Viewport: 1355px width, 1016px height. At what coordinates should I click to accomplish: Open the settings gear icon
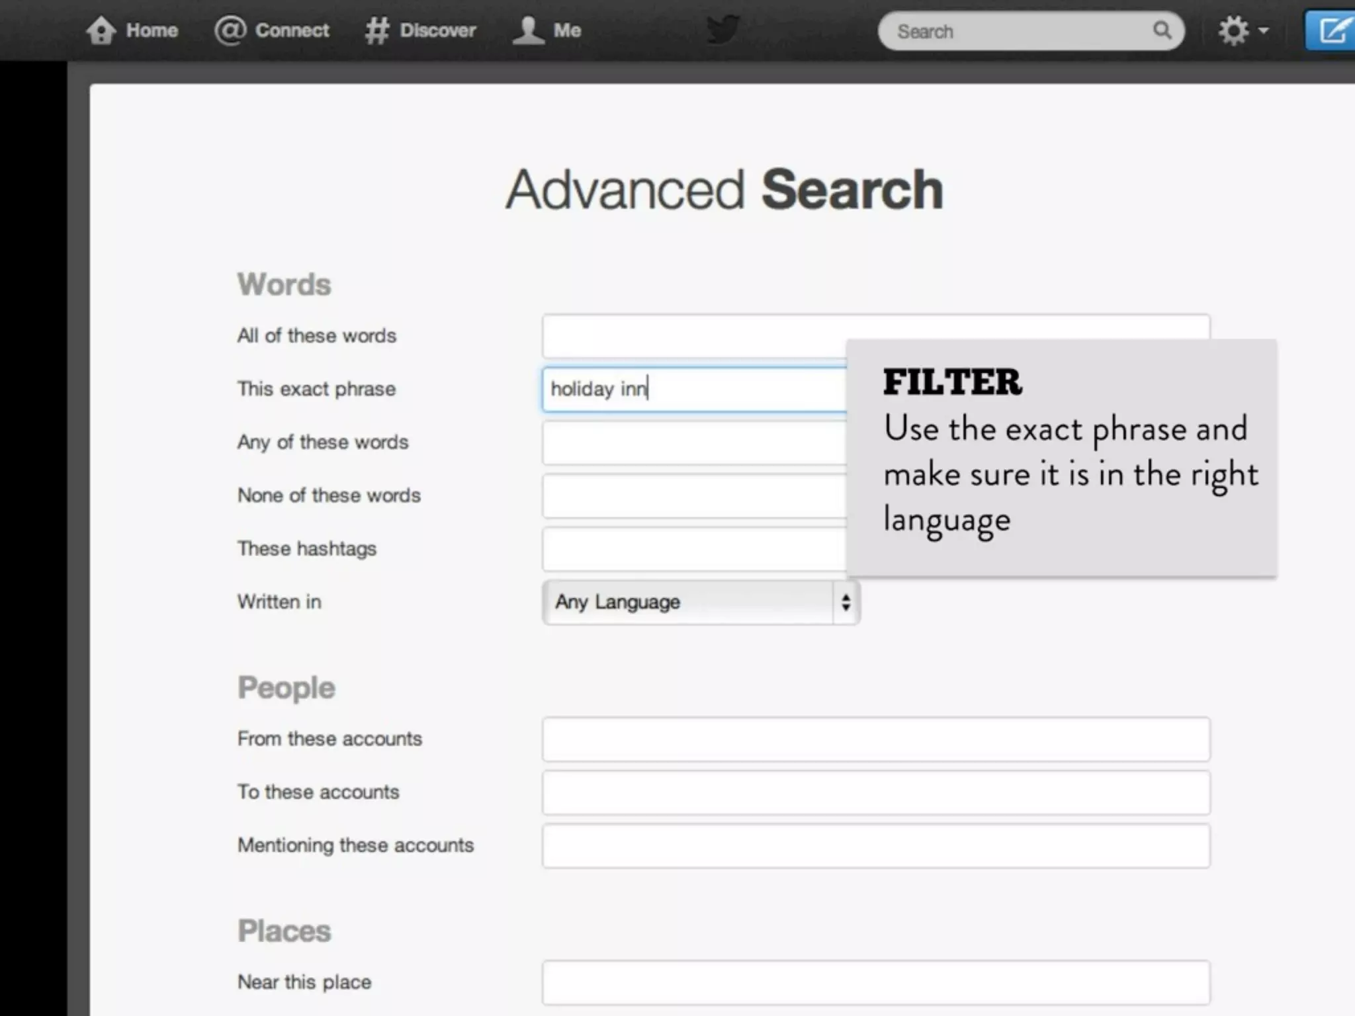[x=1233, y=30]
